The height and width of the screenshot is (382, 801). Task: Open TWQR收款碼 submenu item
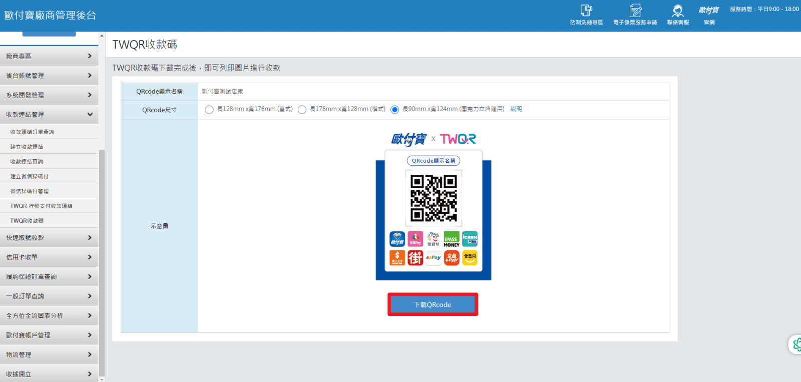(x=49, y=220)
